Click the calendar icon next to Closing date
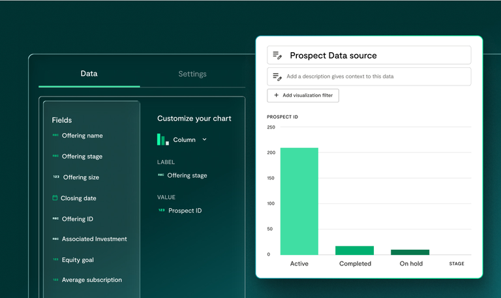 coord(55,198)
